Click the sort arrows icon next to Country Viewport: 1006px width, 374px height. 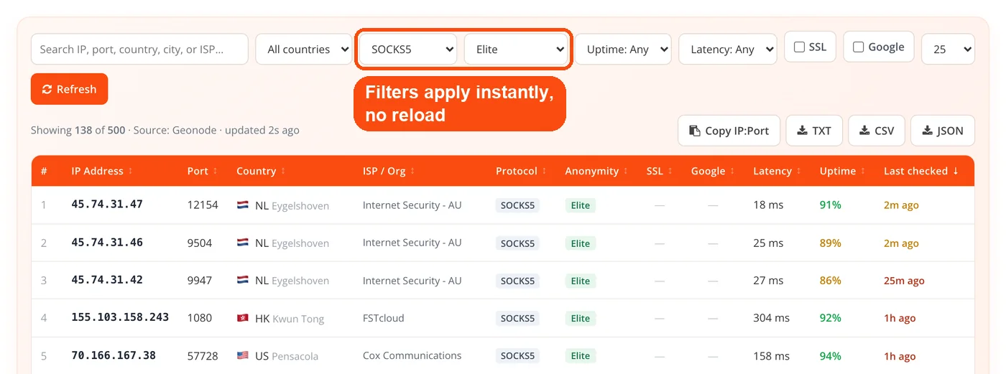(283, 172)
